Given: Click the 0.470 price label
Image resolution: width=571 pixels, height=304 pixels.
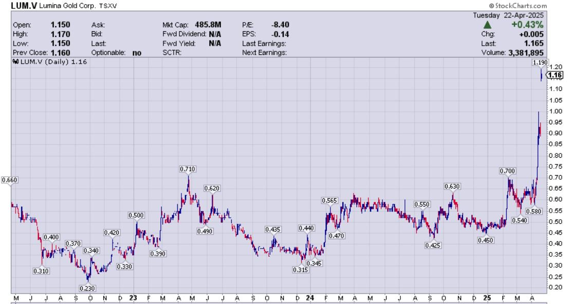Looking at the screenshot, I should pos(337,236).
